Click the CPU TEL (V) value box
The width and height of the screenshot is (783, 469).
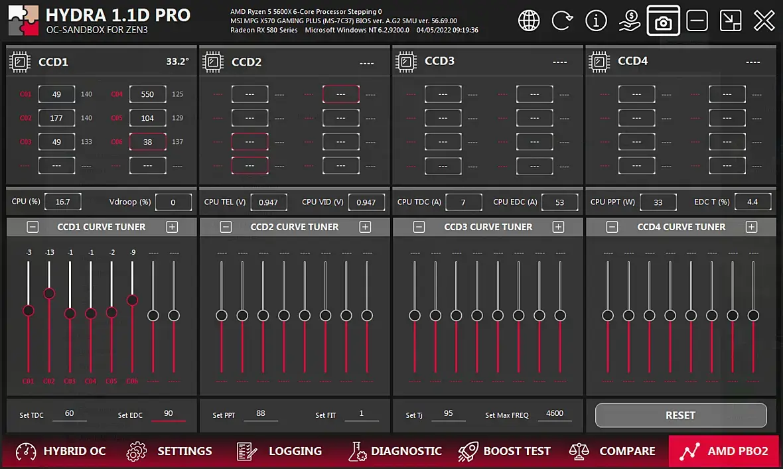click(268, 202)
